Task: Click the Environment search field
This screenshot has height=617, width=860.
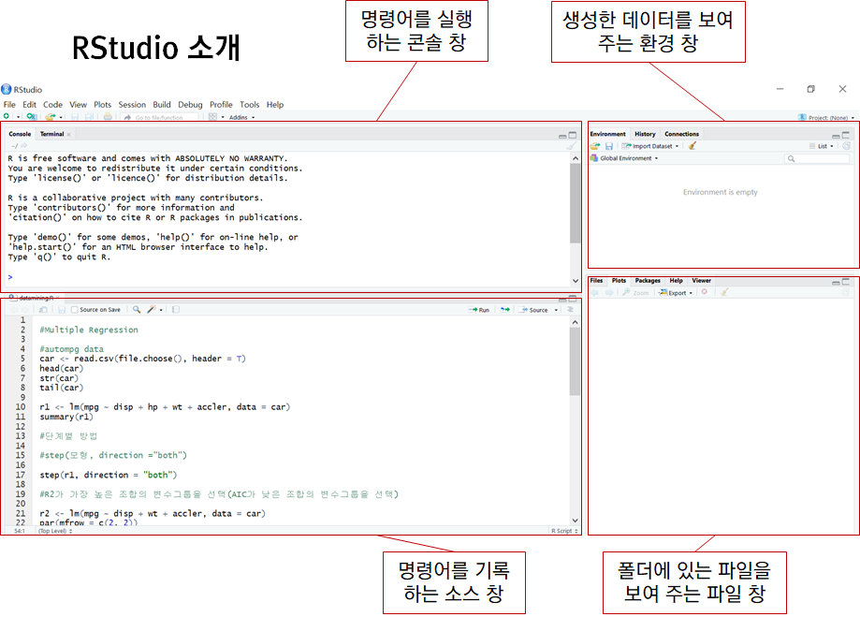Action: coord(817,158)
